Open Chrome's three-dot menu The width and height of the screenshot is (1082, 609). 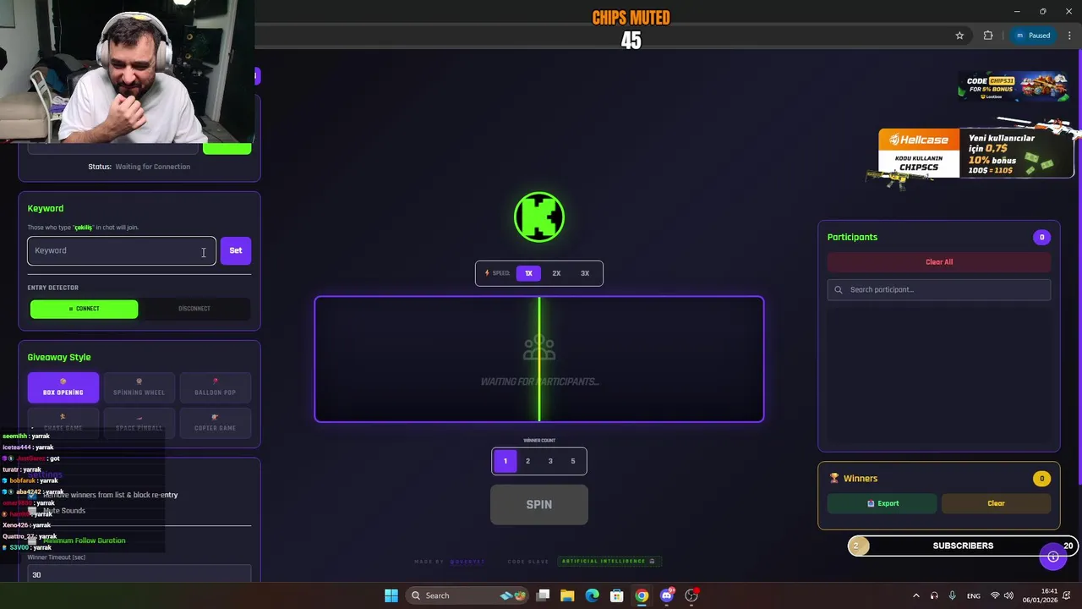(x=1069, y=36)
